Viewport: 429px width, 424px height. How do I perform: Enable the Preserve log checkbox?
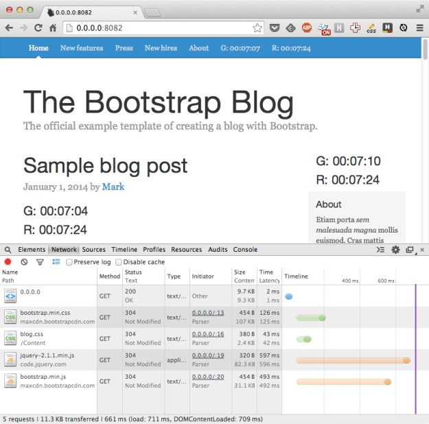point(69,262)
